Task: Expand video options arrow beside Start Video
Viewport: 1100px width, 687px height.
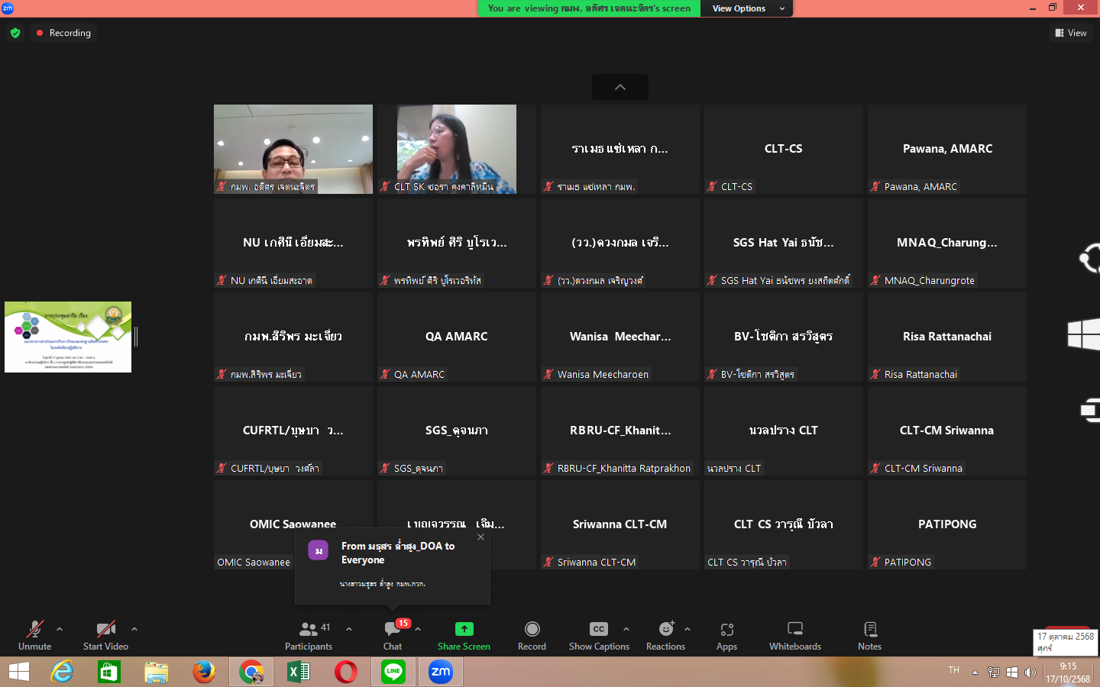Action: click(134, 629)
